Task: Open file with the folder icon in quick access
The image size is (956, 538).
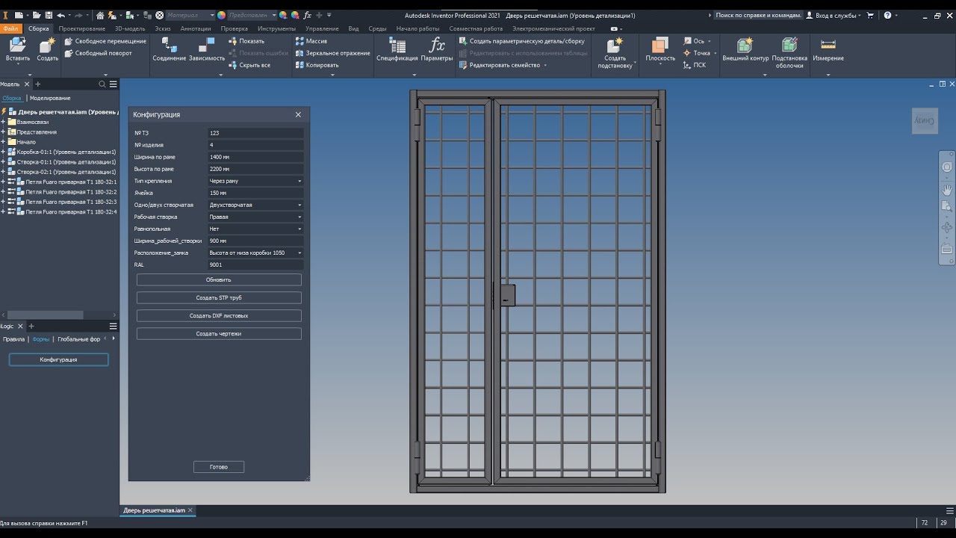Action: tap(37, 15)
